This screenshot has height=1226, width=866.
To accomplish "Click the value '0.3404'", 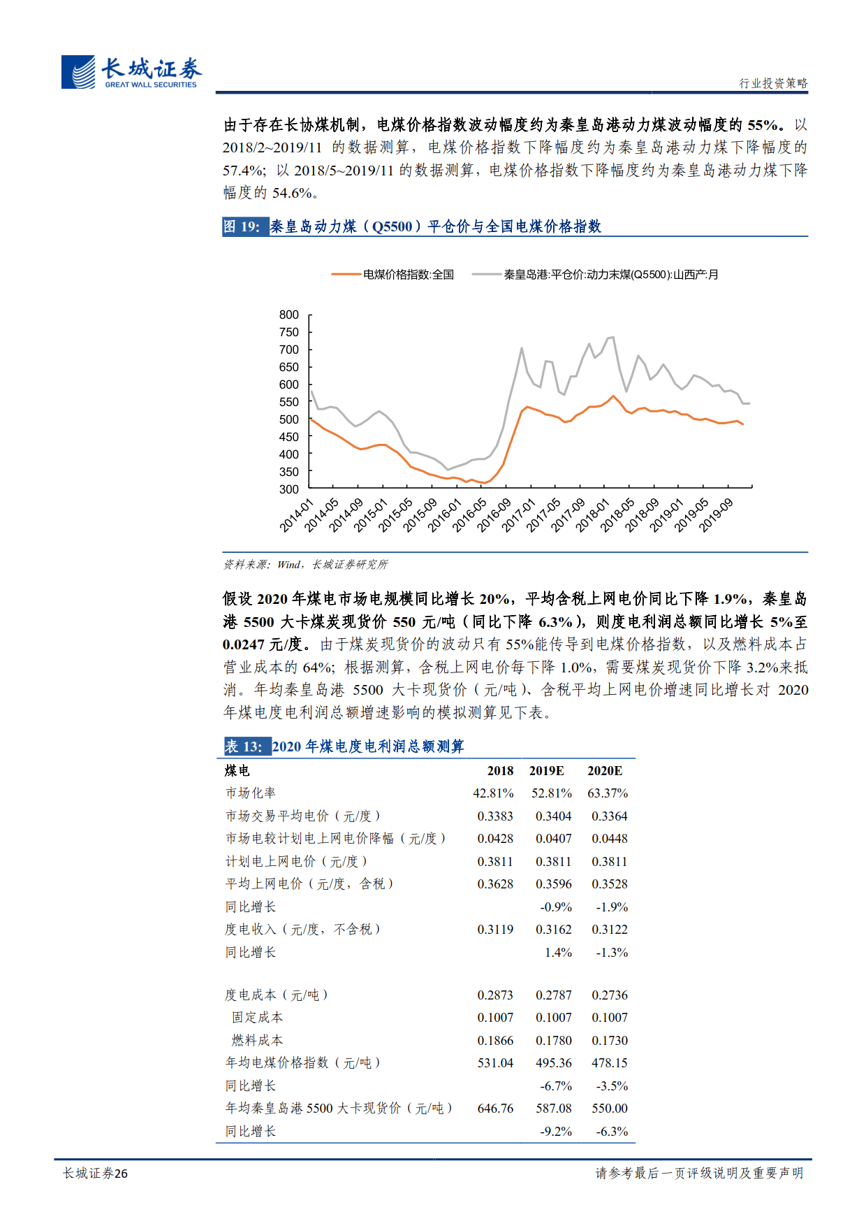I will [x=554, y=816].
